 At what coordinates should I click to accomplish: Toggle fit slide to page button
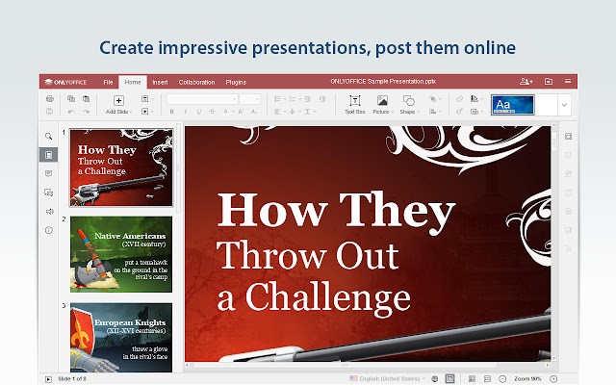click(473, 378)
